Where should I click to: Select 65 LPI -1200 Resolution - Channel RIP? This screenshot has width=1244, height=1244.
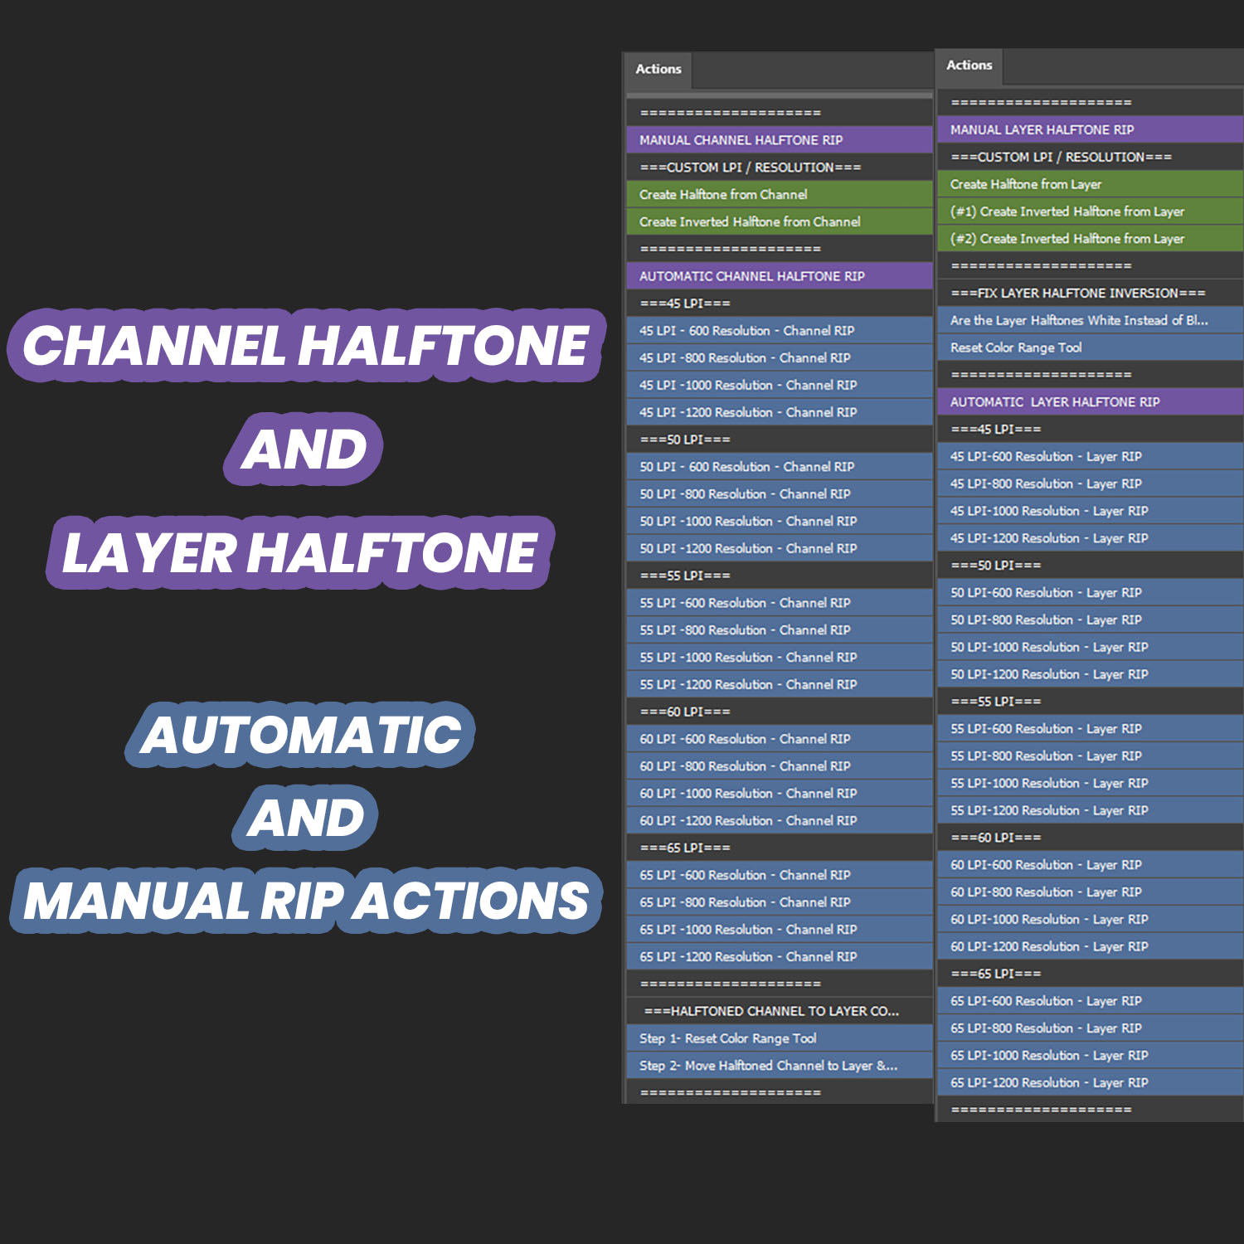click(780, 956)
